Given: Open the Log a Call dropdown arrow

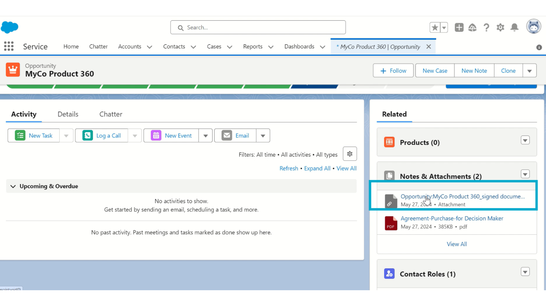Looking at the screenshot, I should [x=135, y=136].
